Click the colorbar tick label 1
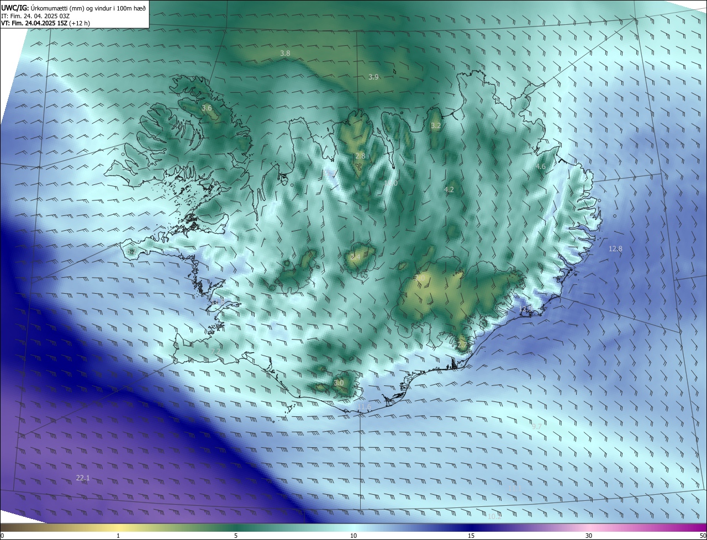 [x=118, y=536]
